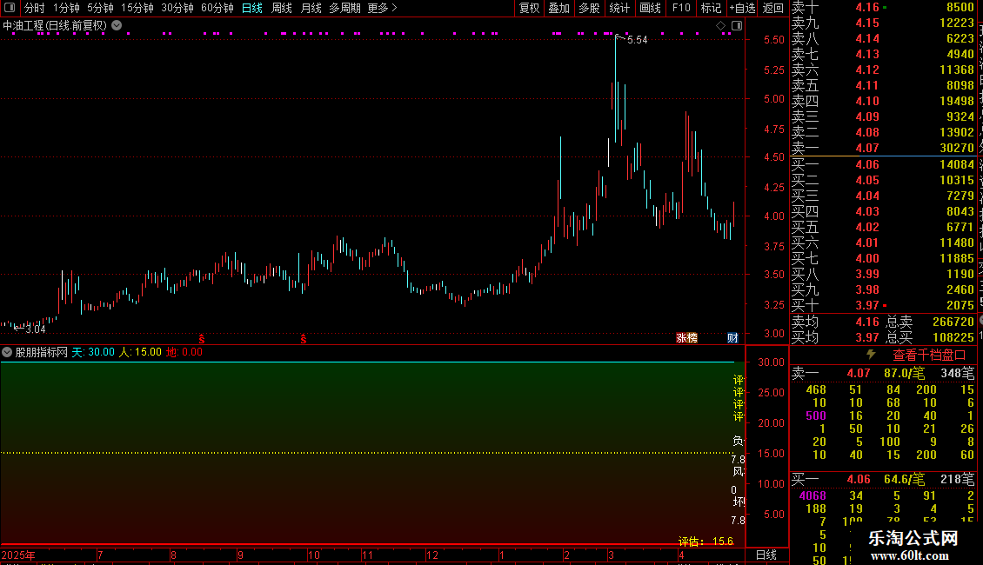983x565 pixels.
Task: Click the 涨榜 tag on chart
Action: (687, 338)
